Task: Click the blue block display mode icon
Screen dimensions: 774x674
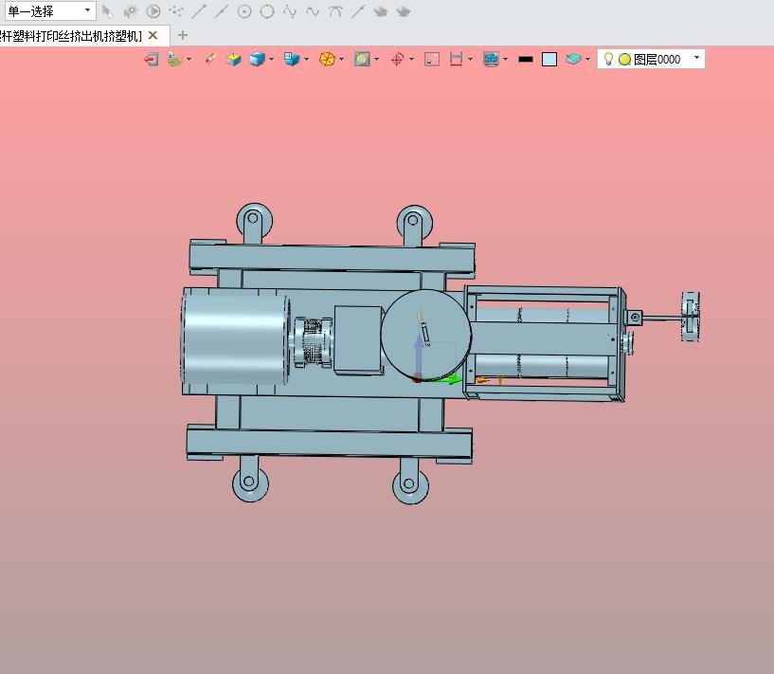Action: [x=292, y=60]
